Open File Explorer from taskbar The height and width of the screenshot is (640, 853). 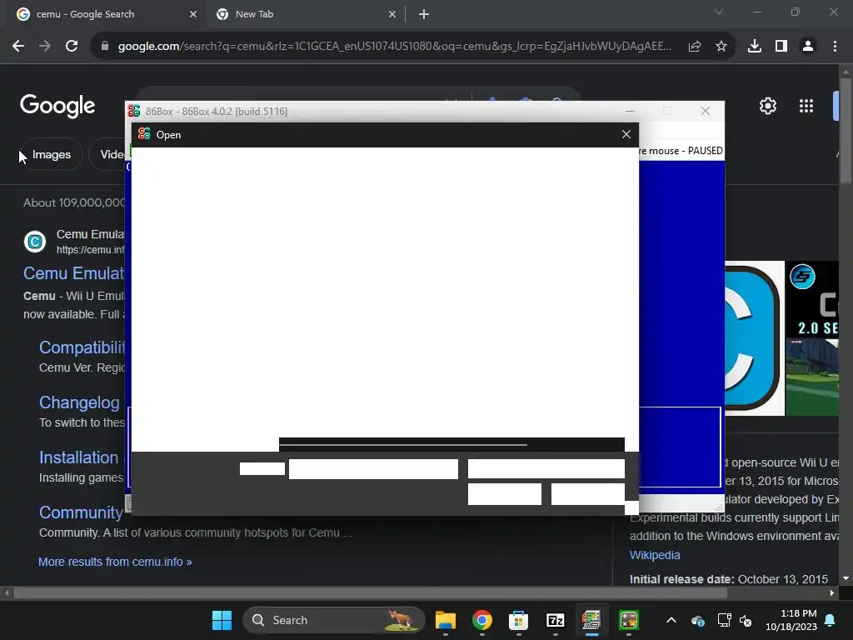point(446,620)
